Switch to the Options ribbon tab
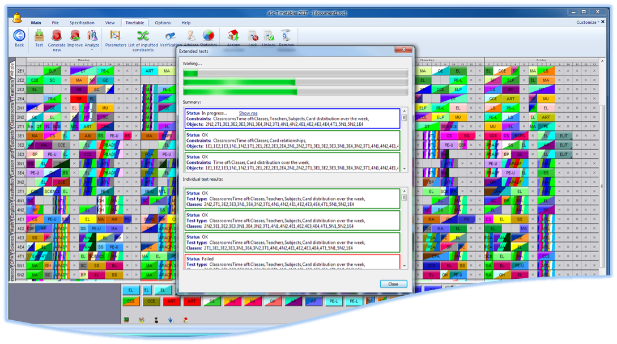 tap(163, 23)
